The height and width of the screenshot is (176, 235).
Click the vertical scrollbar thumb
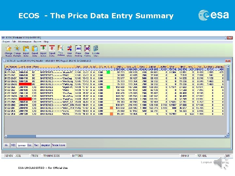(x=228, y=74)
